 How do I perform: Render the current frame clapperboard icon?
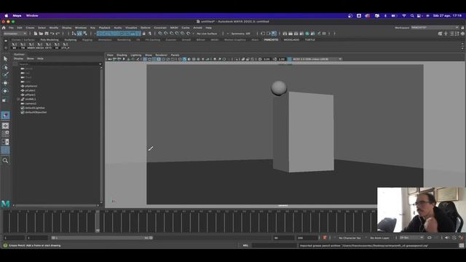pos(291,33)
